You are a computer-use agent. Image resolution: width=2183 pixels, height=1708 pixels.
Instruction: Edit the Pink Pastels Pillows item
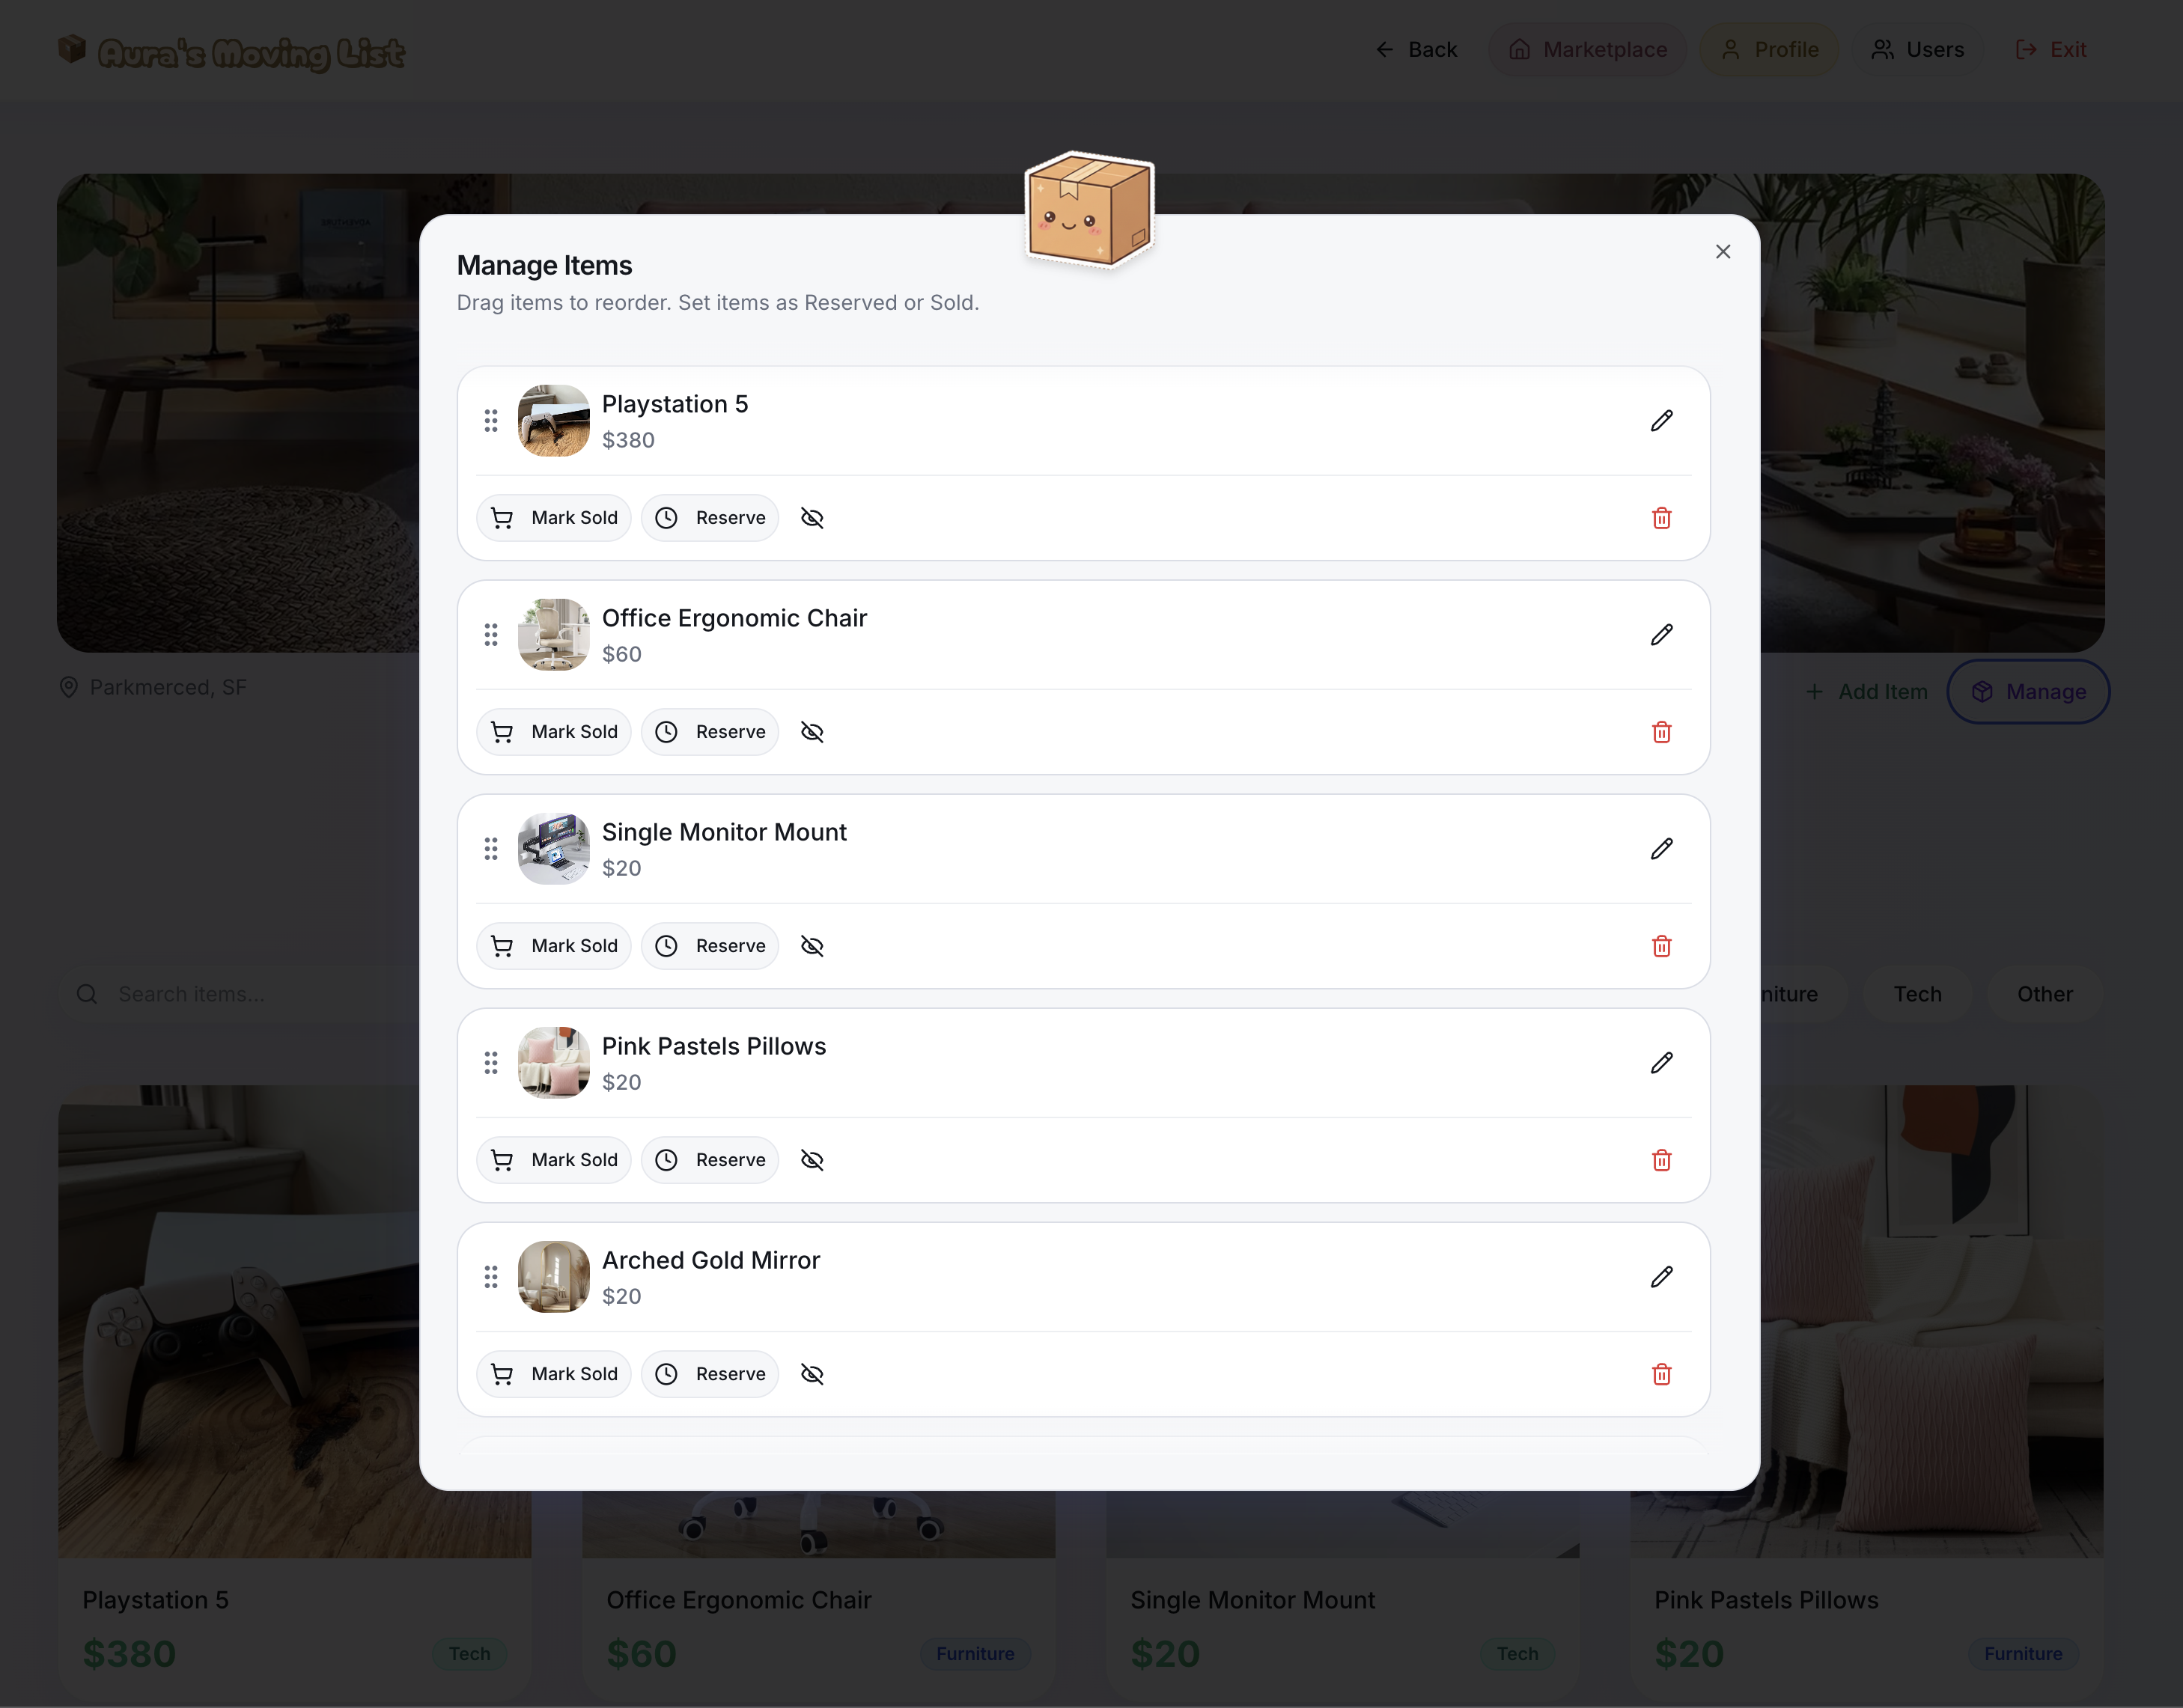pos(1661,1063)
